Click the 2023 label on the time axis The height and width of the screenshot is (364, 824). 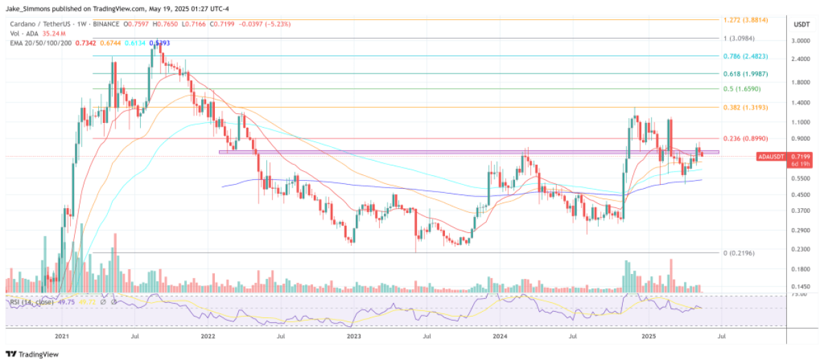tap(354, 337)
